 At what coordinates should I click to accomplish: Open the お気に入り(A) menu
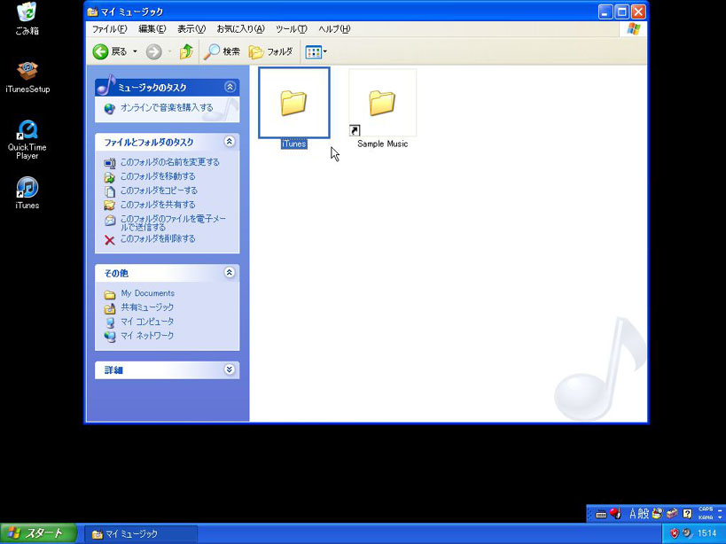point(240,28)
